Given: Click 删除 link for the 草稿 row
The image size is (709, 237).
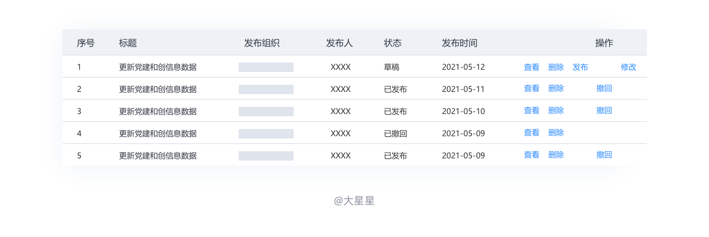Looking at the screenshot, I should pyautogui.click(x=556, y=67).
